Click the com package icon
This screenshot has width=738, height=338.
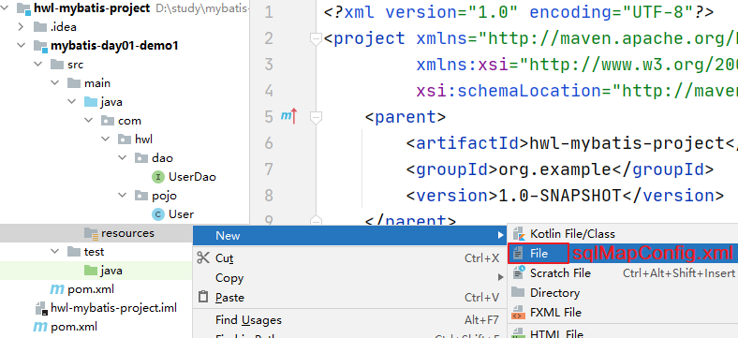click(x=108, y=121)
